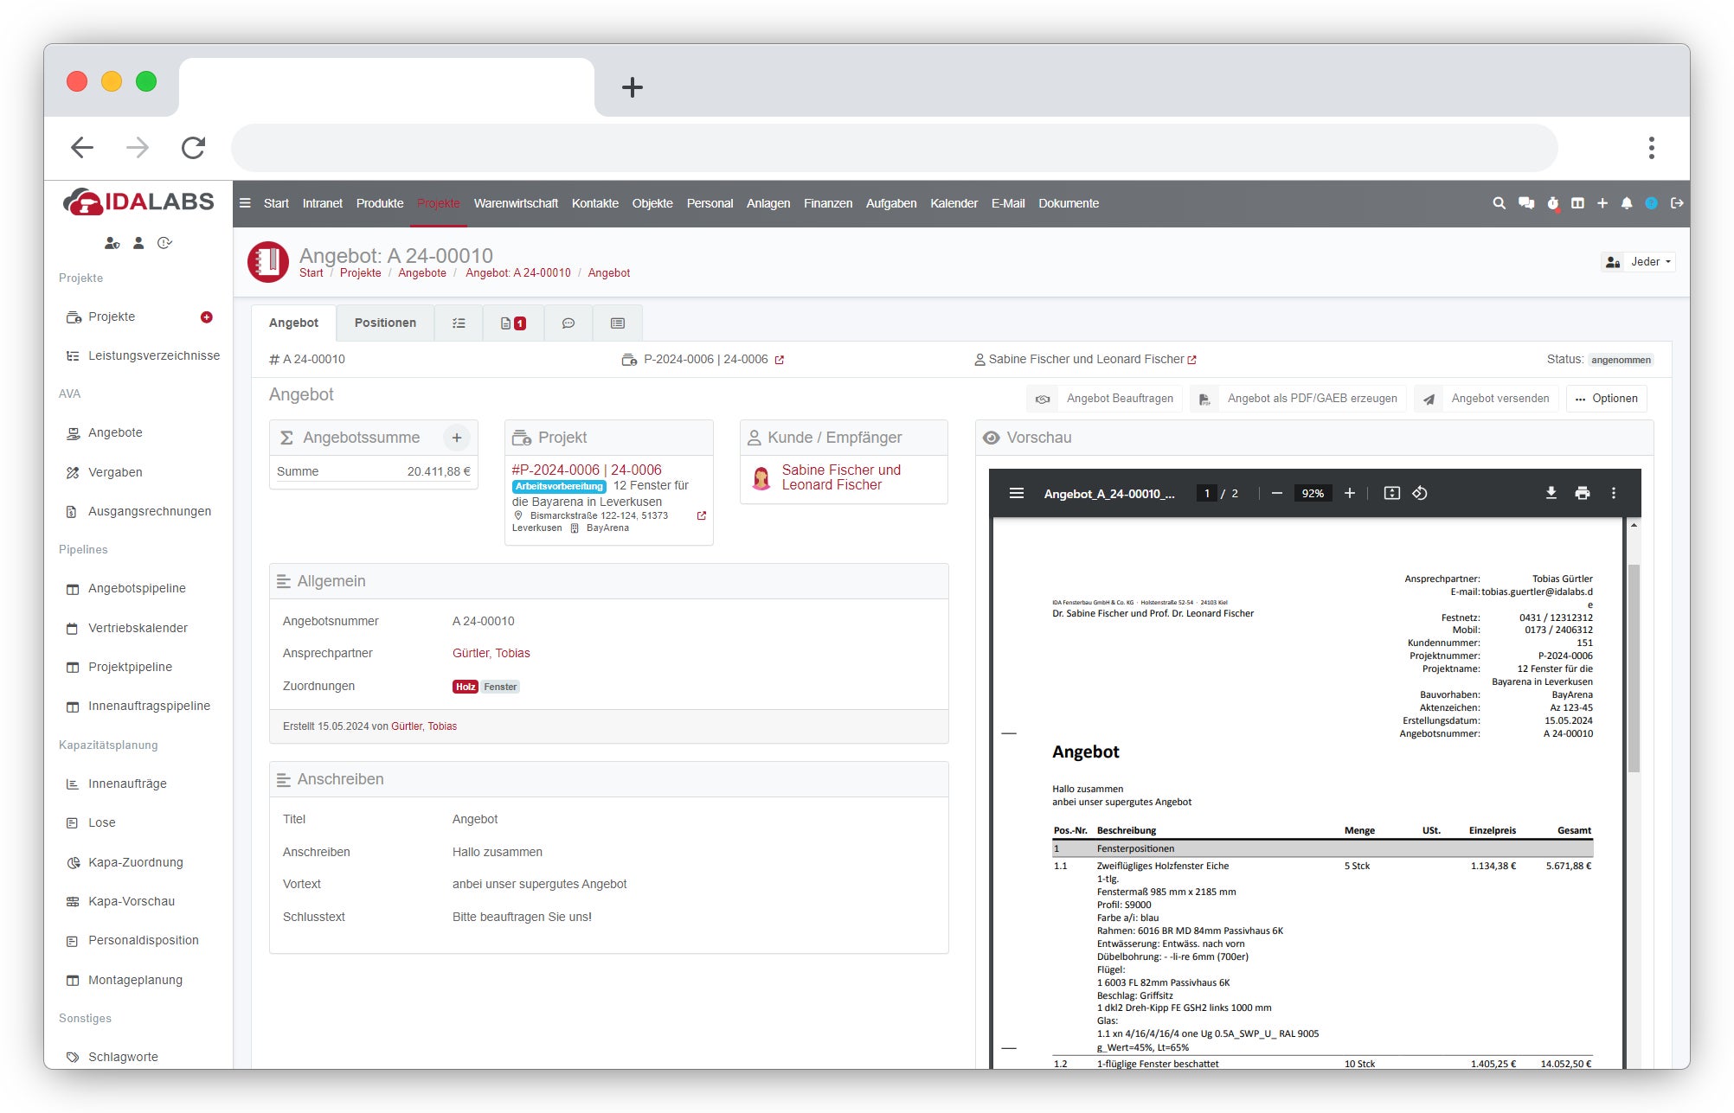This screenshot has height=1113, width=1734.
Task: Click the Fenster tag in Zuordnungen
Action: (500, 687)
